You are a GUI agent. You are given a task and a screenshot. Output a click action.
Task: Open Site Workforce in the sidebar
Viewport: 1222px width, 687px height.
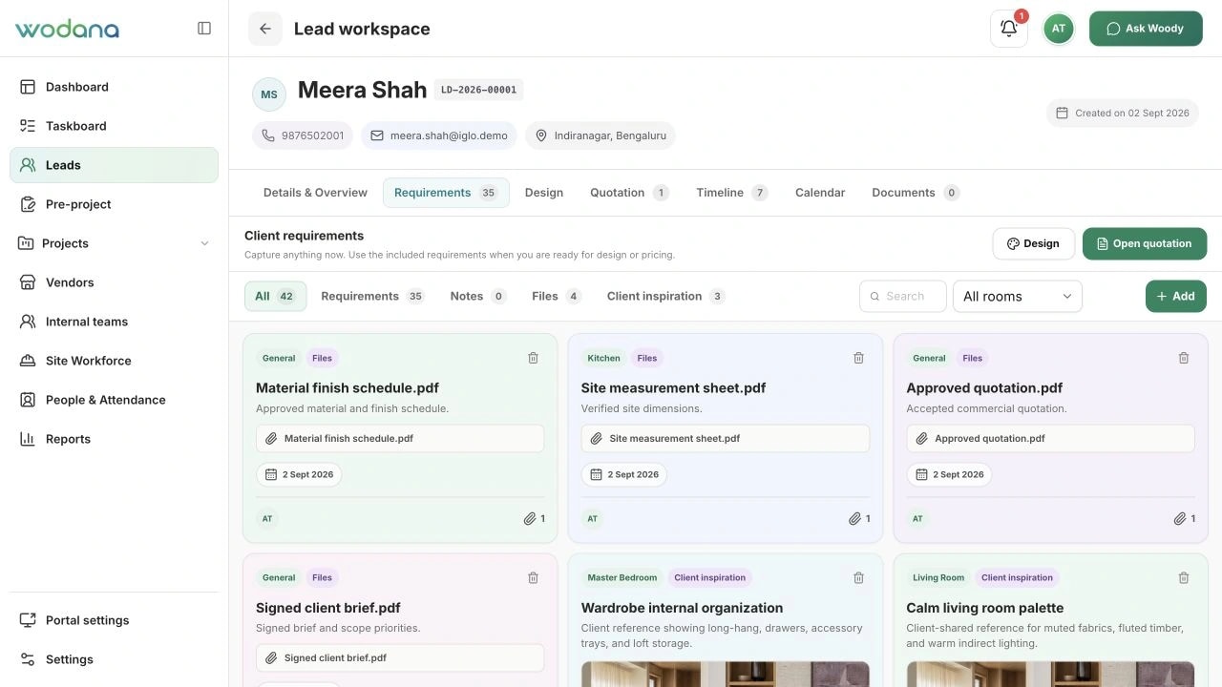click(114, 361)
